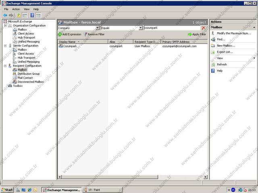The height and width of the screenshot is (193, 258).
Task: Click the Forward arrow toolbar icon
Action: coord(11,15)
